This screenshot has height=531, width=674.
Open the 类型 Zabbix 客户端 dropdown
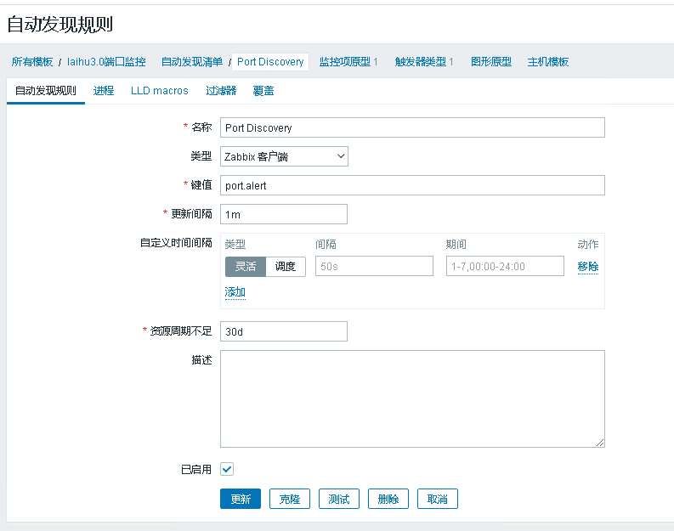[284, 156]
